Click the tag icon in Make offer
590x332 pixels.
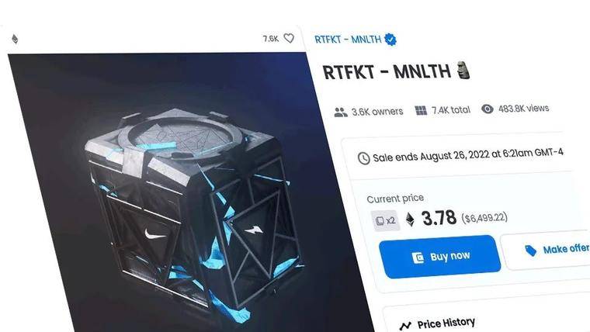pos(530,251)
